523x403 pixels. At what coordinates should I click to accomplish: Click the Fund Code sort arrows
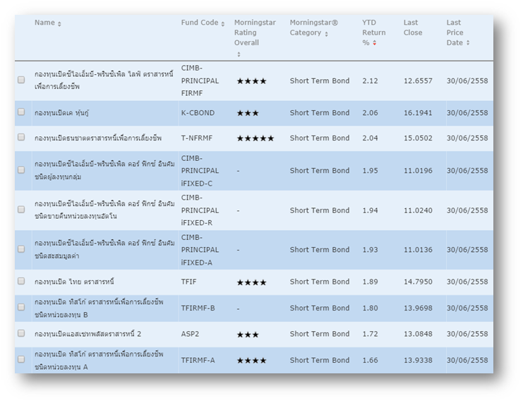[x=223, y=24]
